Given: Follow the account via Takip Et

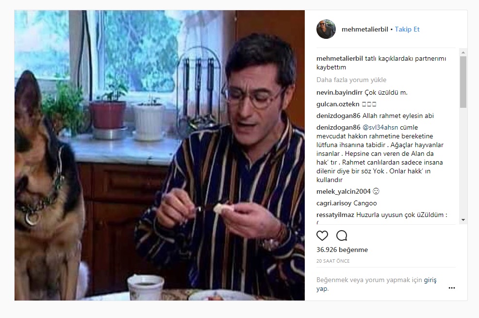Looking at the screenshot, I should [407, 29].
